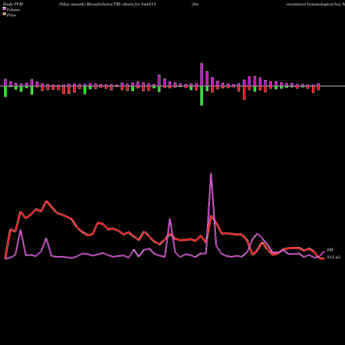Click the 'Price' legend label
345x345 pixels.
pos(11,15)
